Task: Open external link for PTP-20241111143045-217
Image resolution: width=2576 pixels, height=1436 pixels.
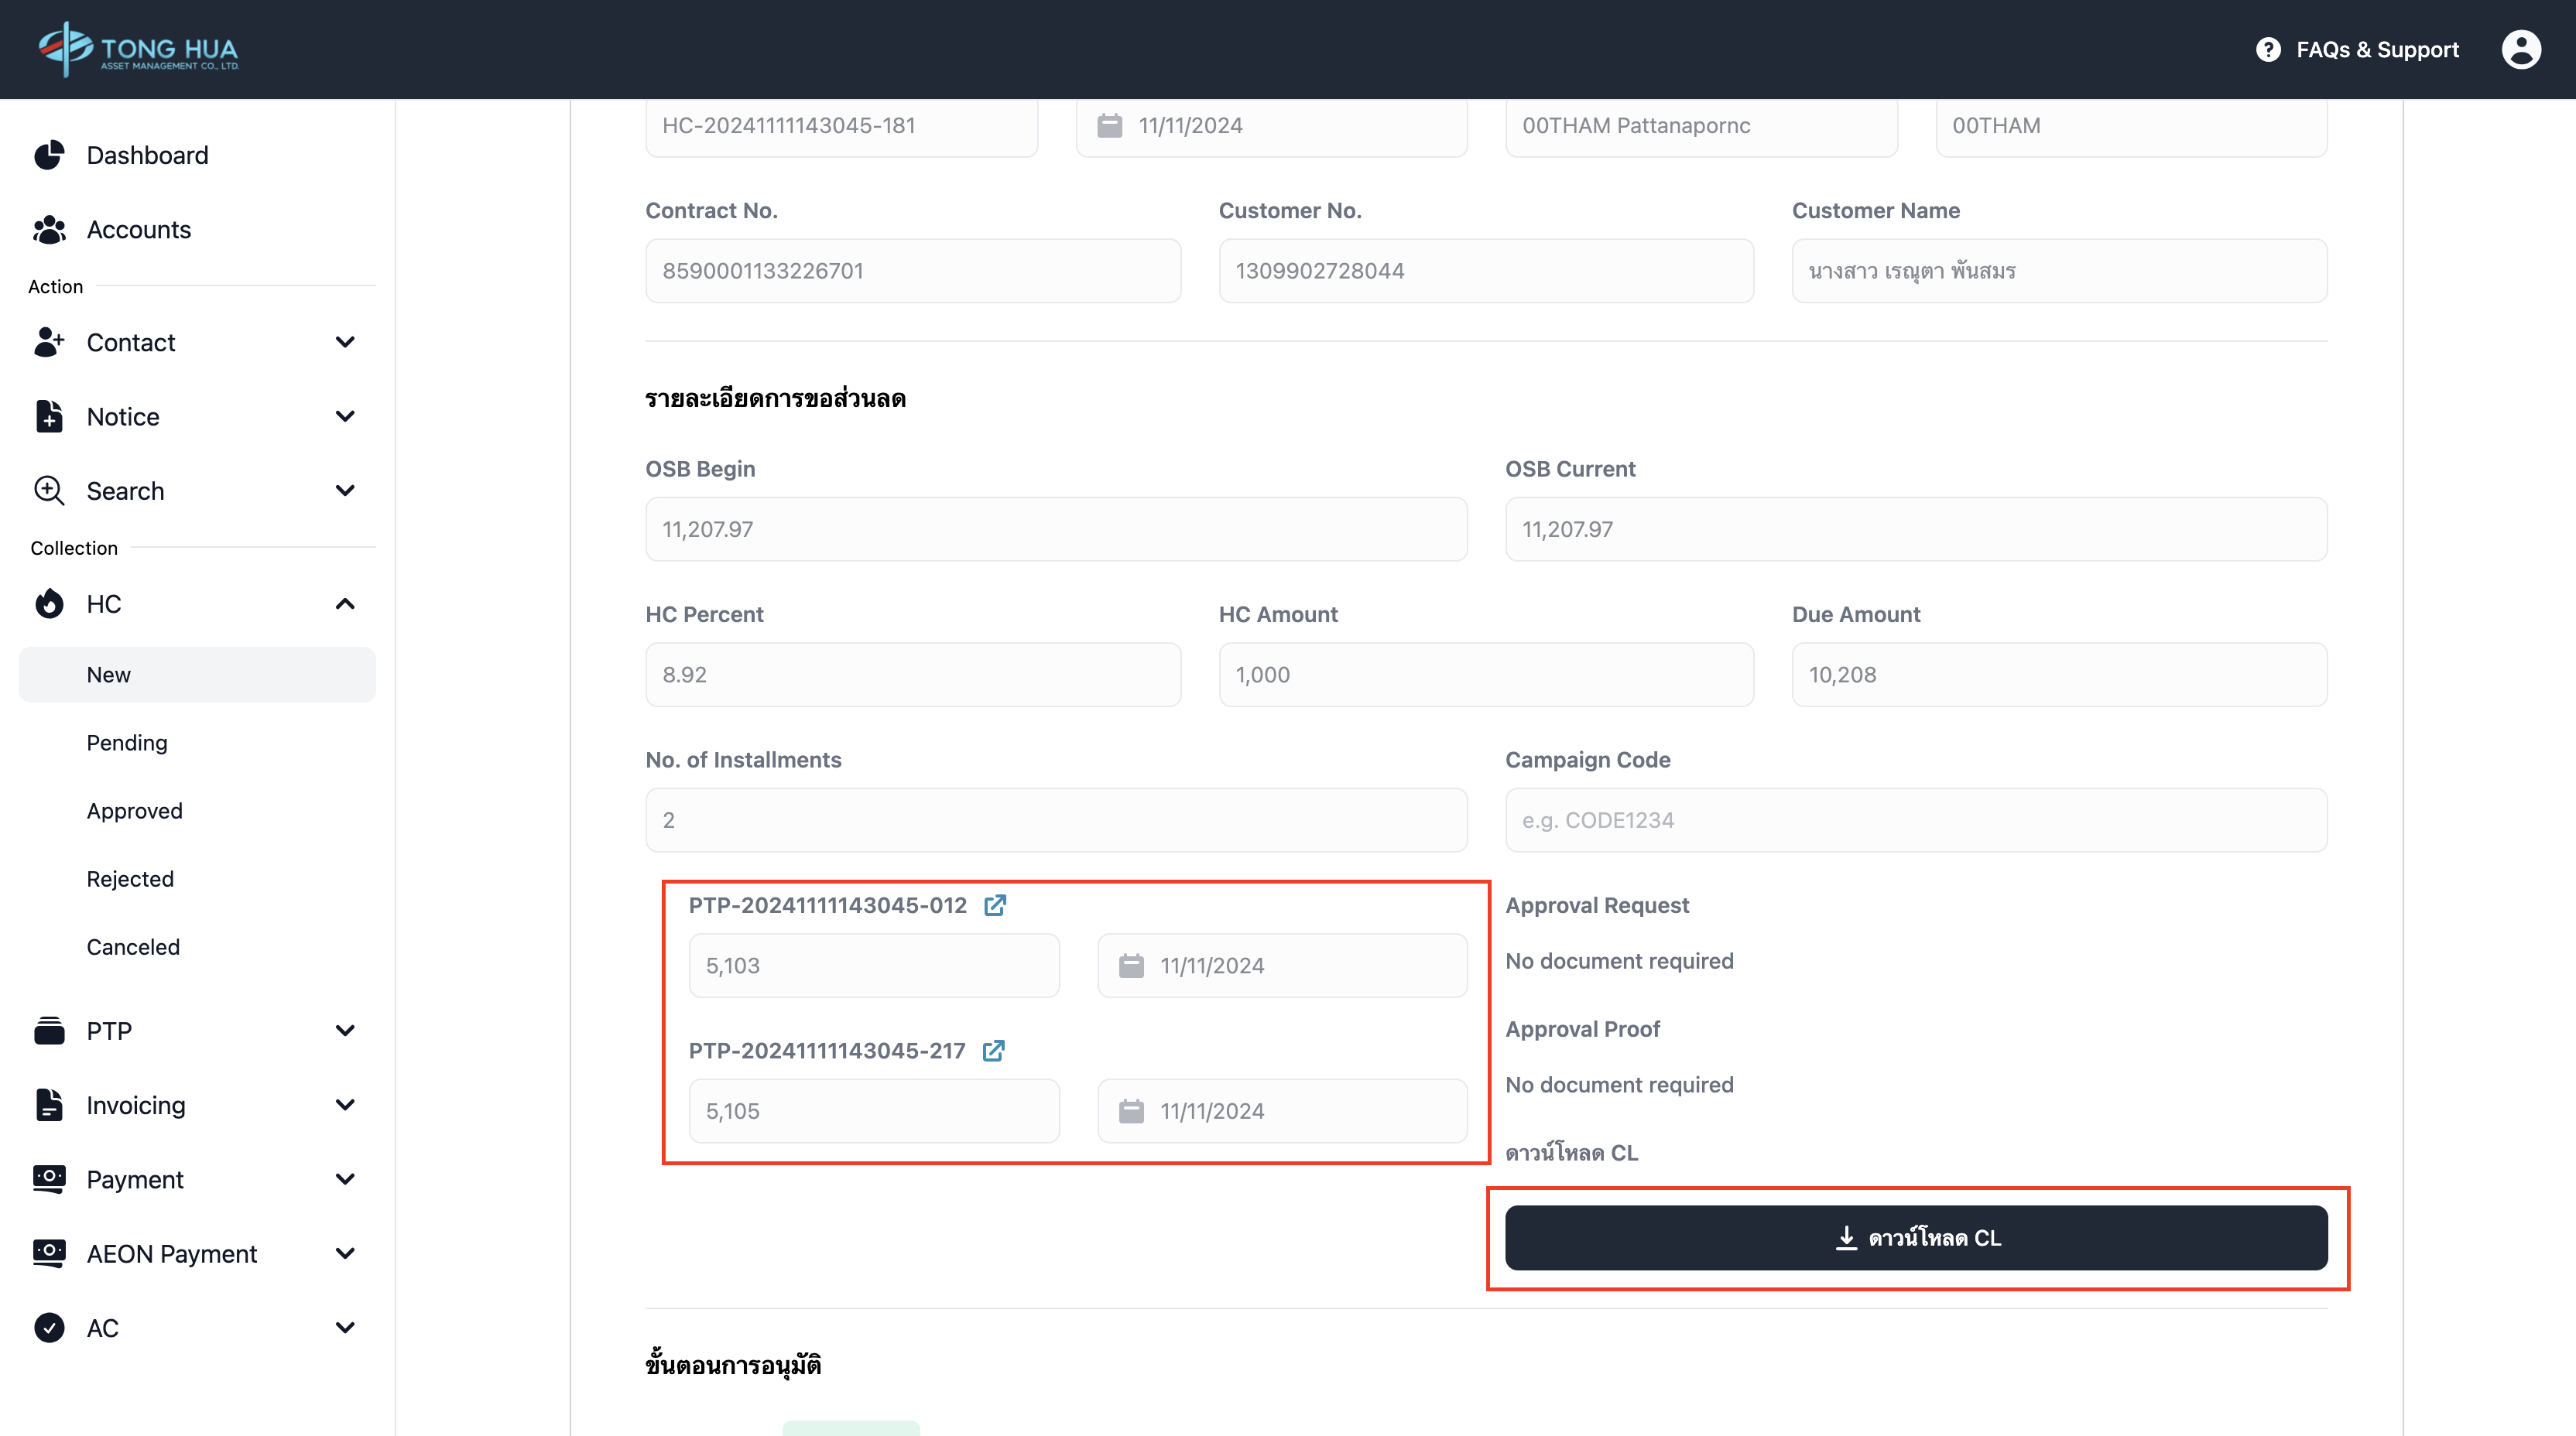Action: (x=993, y=1050)
